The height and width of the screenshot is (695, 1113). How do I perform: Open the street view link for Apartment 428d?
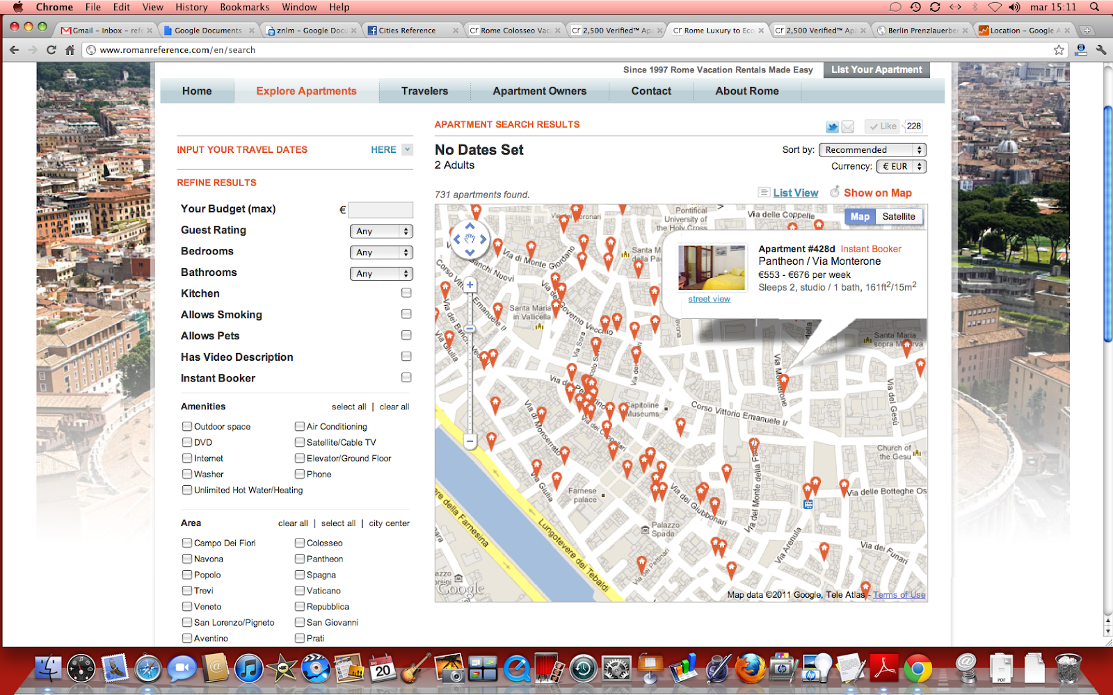(x=708, y=298)
